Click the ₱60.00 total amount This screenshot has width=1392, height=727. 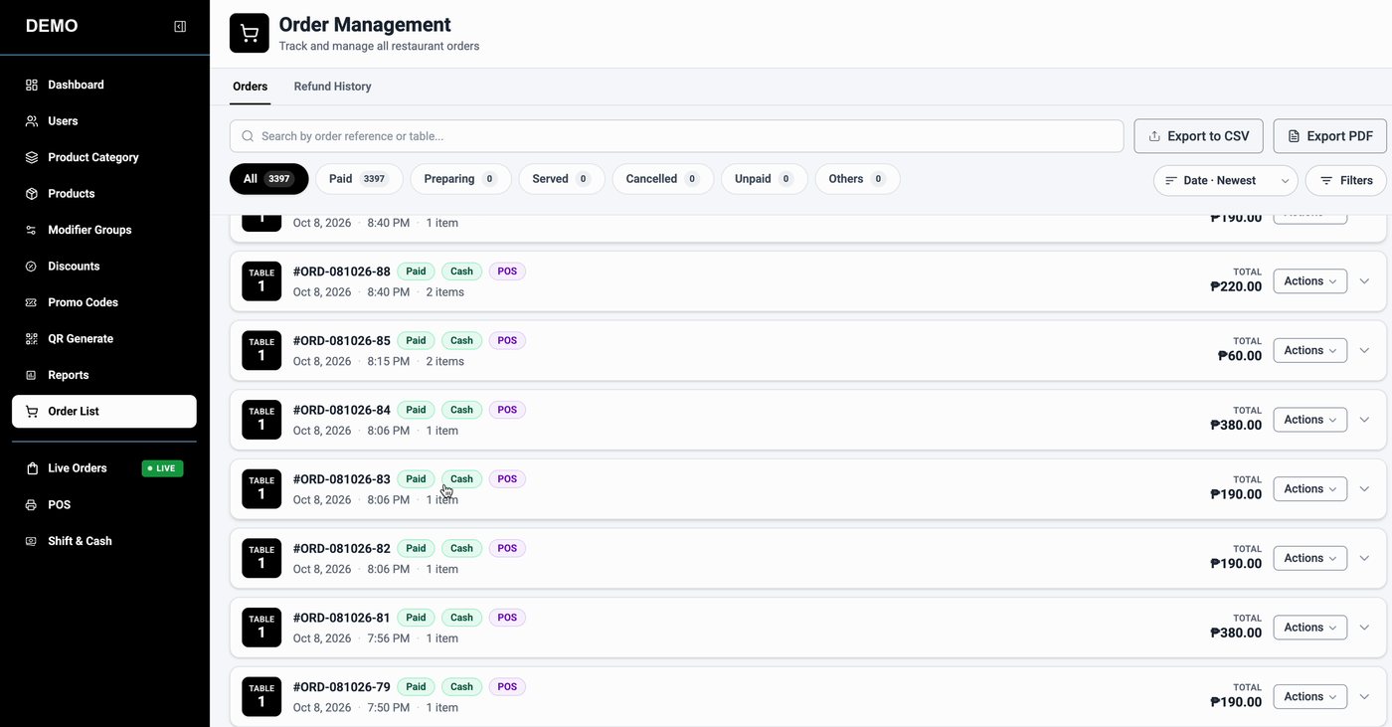tap(1240, 356)
